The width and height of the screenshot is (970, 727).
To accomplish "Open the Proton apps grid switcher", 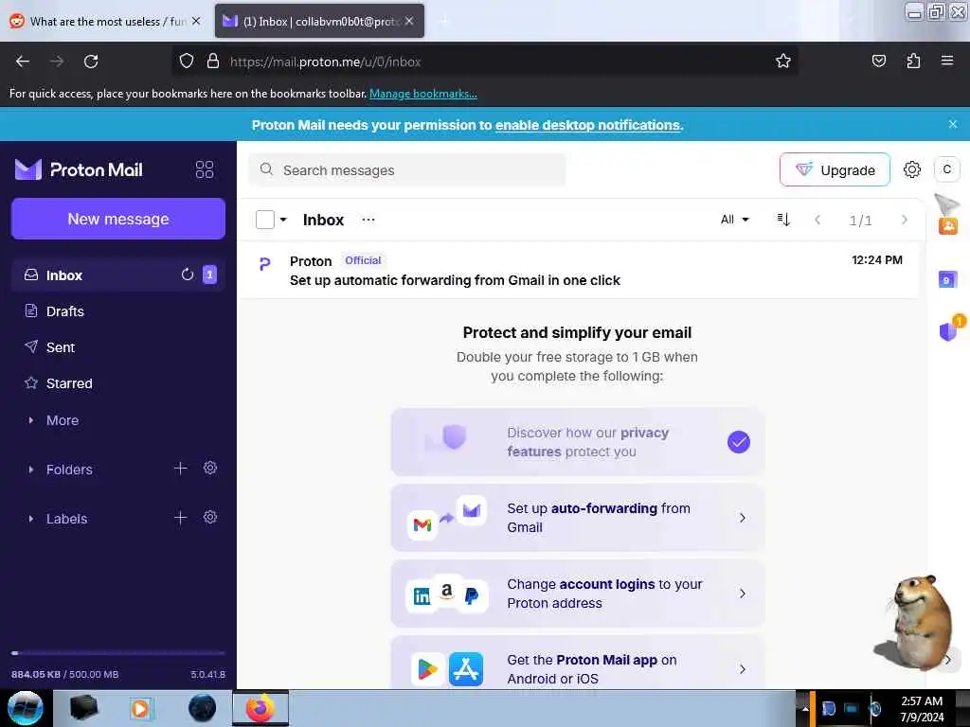I will pyautogui.click(x=205, y=169).
